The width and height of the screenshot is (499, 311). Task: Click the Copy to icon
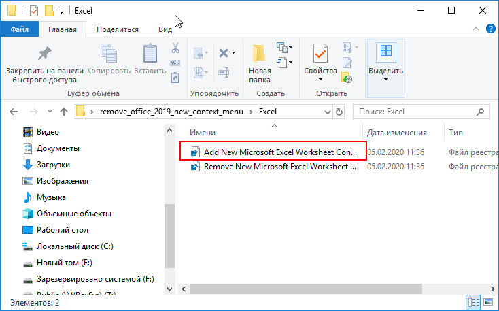(x=201, y=73)
